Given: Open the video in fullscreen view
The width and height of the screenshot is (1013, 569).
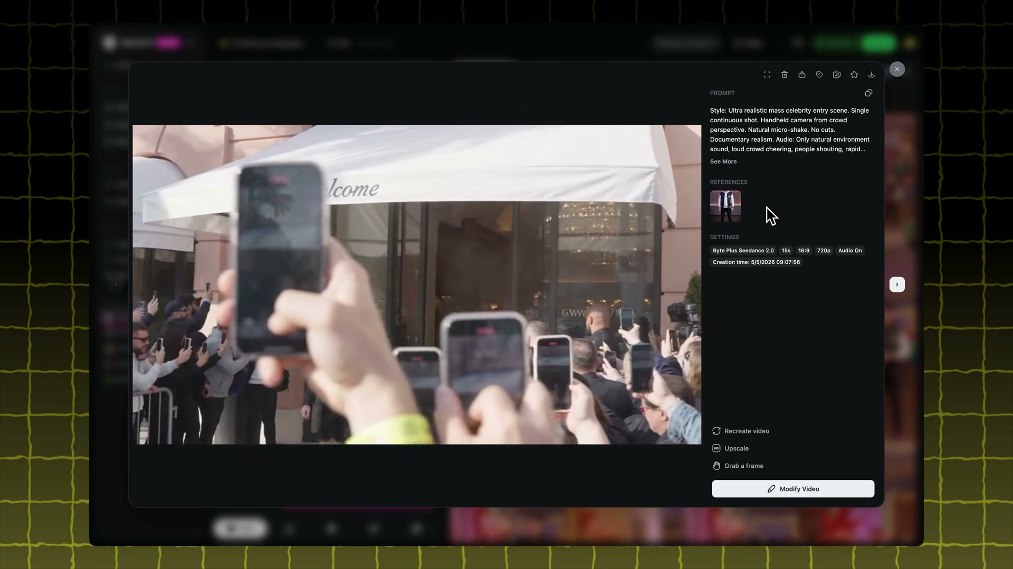Looking at the screenshot, I should point(767,75).
